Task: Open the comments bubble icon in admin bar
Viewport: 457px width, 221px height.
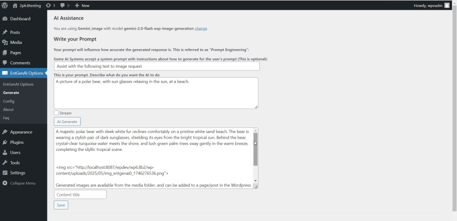Action: click(x=62, y=5)
